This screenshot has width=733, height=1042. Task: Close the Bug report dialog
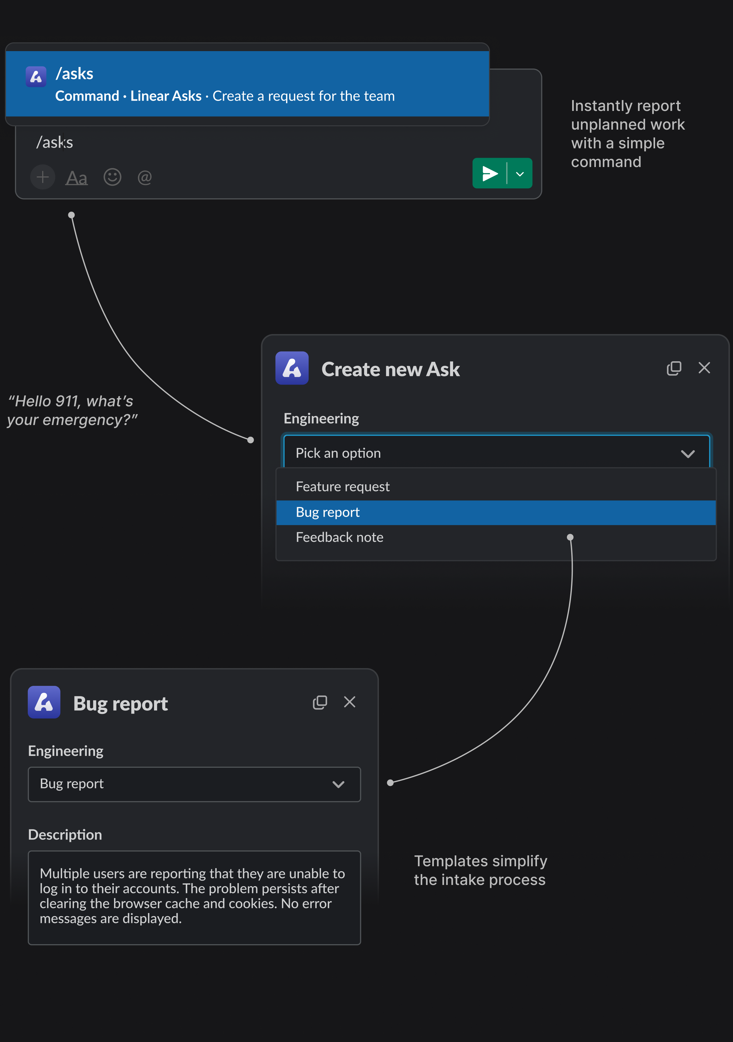point(350,702)
